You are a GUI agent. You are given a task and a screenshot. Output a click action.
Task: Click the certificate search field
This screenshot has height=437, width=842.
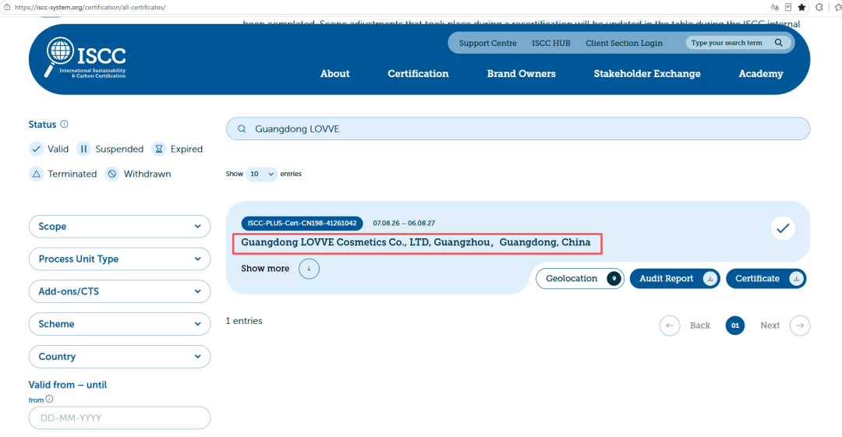coord(518,129)
